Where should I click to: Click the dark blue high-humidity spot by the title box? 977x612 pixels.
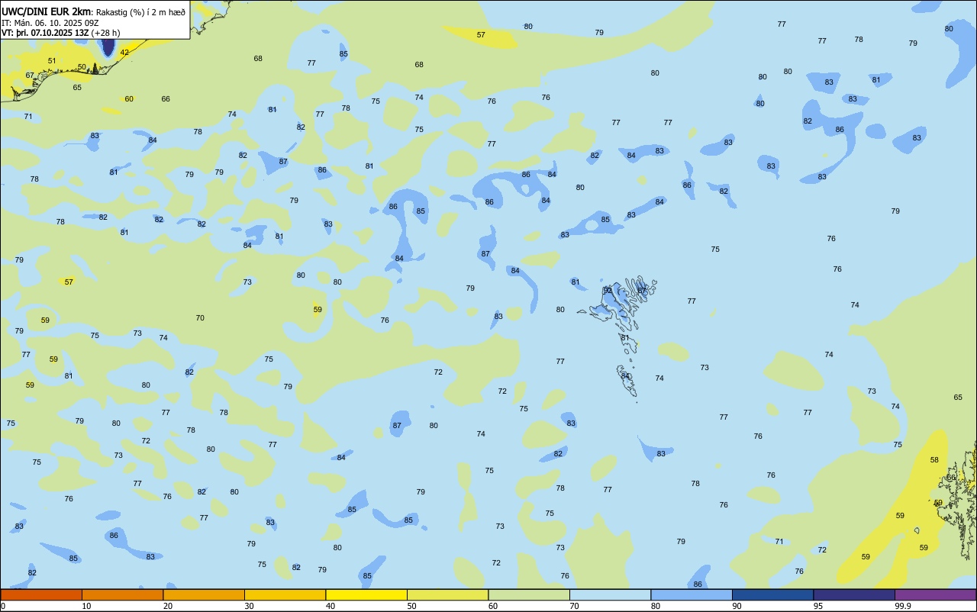pos(108,47)
